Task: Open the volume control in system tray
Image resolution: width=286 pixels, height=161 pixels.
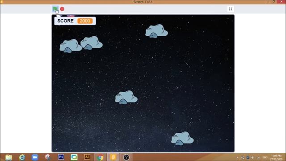Action: pos(252,157)
